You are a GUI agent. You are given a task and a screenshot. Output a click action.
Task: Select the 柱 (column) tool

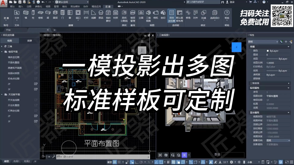pos(33,15)
